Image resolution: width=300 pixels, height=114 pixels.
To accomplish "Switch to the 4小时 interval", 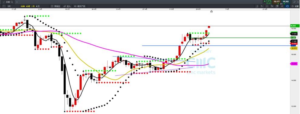I will tap(28, 6).
